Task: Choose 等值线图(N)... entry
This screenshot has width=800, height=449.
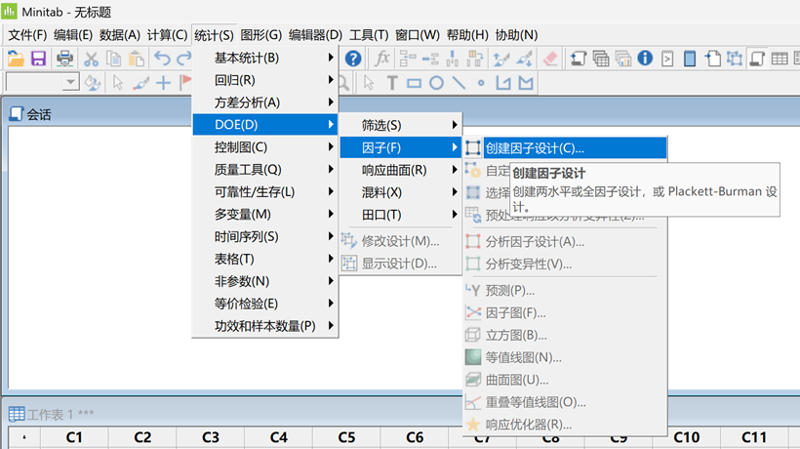Action: pos(565,357)
